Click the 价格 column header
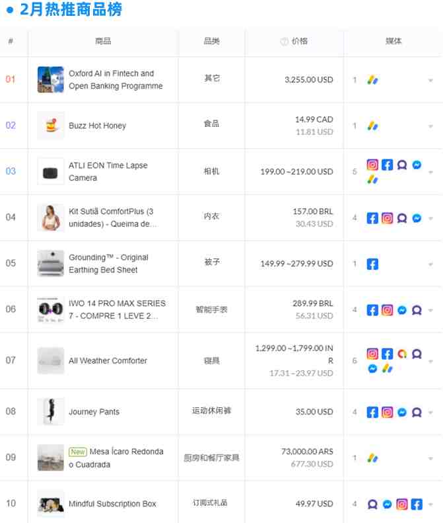This screenshot has width=443, height=523. point(300,41)
